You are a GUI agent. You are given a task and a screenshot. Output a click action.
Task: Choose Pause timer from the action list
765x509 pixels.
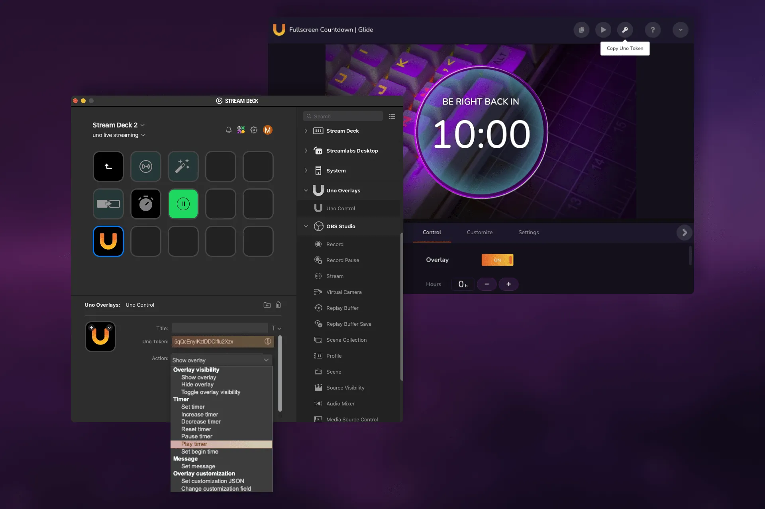click(x=221, y=437)
